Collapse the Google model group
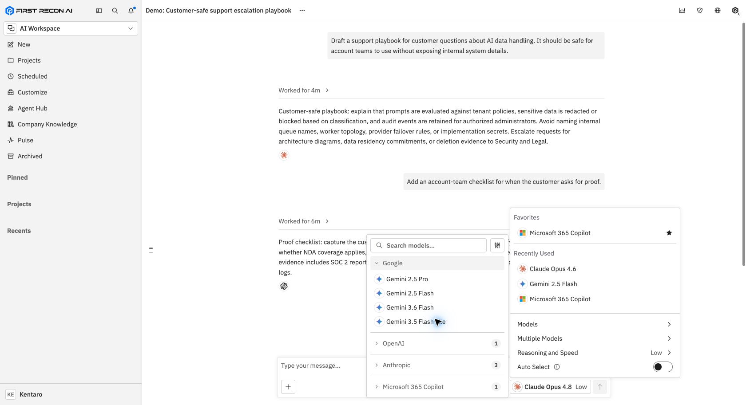 tap(437, 263)
